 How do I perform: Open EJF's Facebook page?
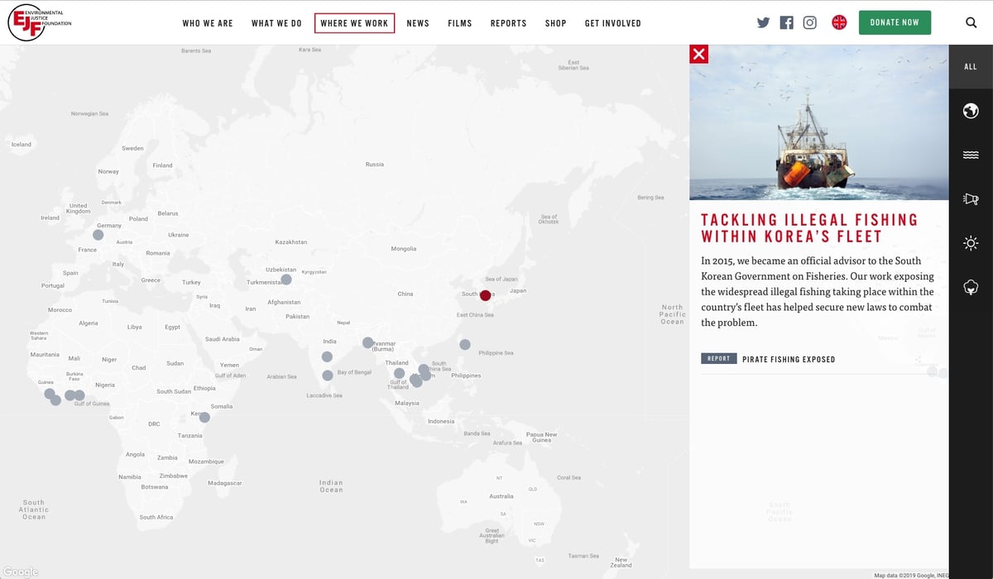(786, 23)
